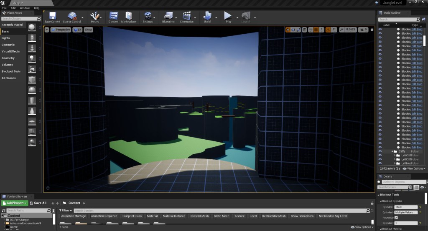428x231 pixels.
Task: Open the Perspective viewport type dropdown
Action: point(61,30)
